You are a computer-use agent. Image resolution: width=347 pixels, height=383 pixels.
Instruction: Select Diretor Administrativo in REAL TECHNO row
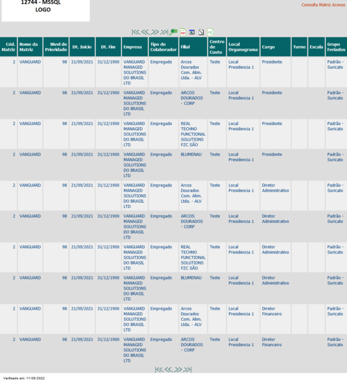[x=275, y=250]
